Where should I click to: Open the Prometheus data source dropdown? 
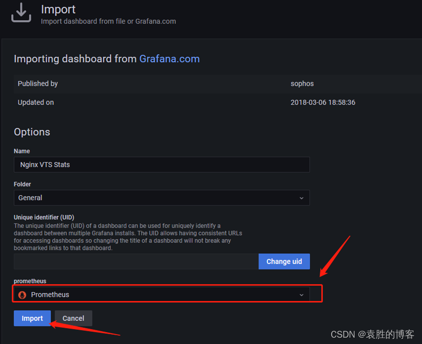(x=162, y=295)
